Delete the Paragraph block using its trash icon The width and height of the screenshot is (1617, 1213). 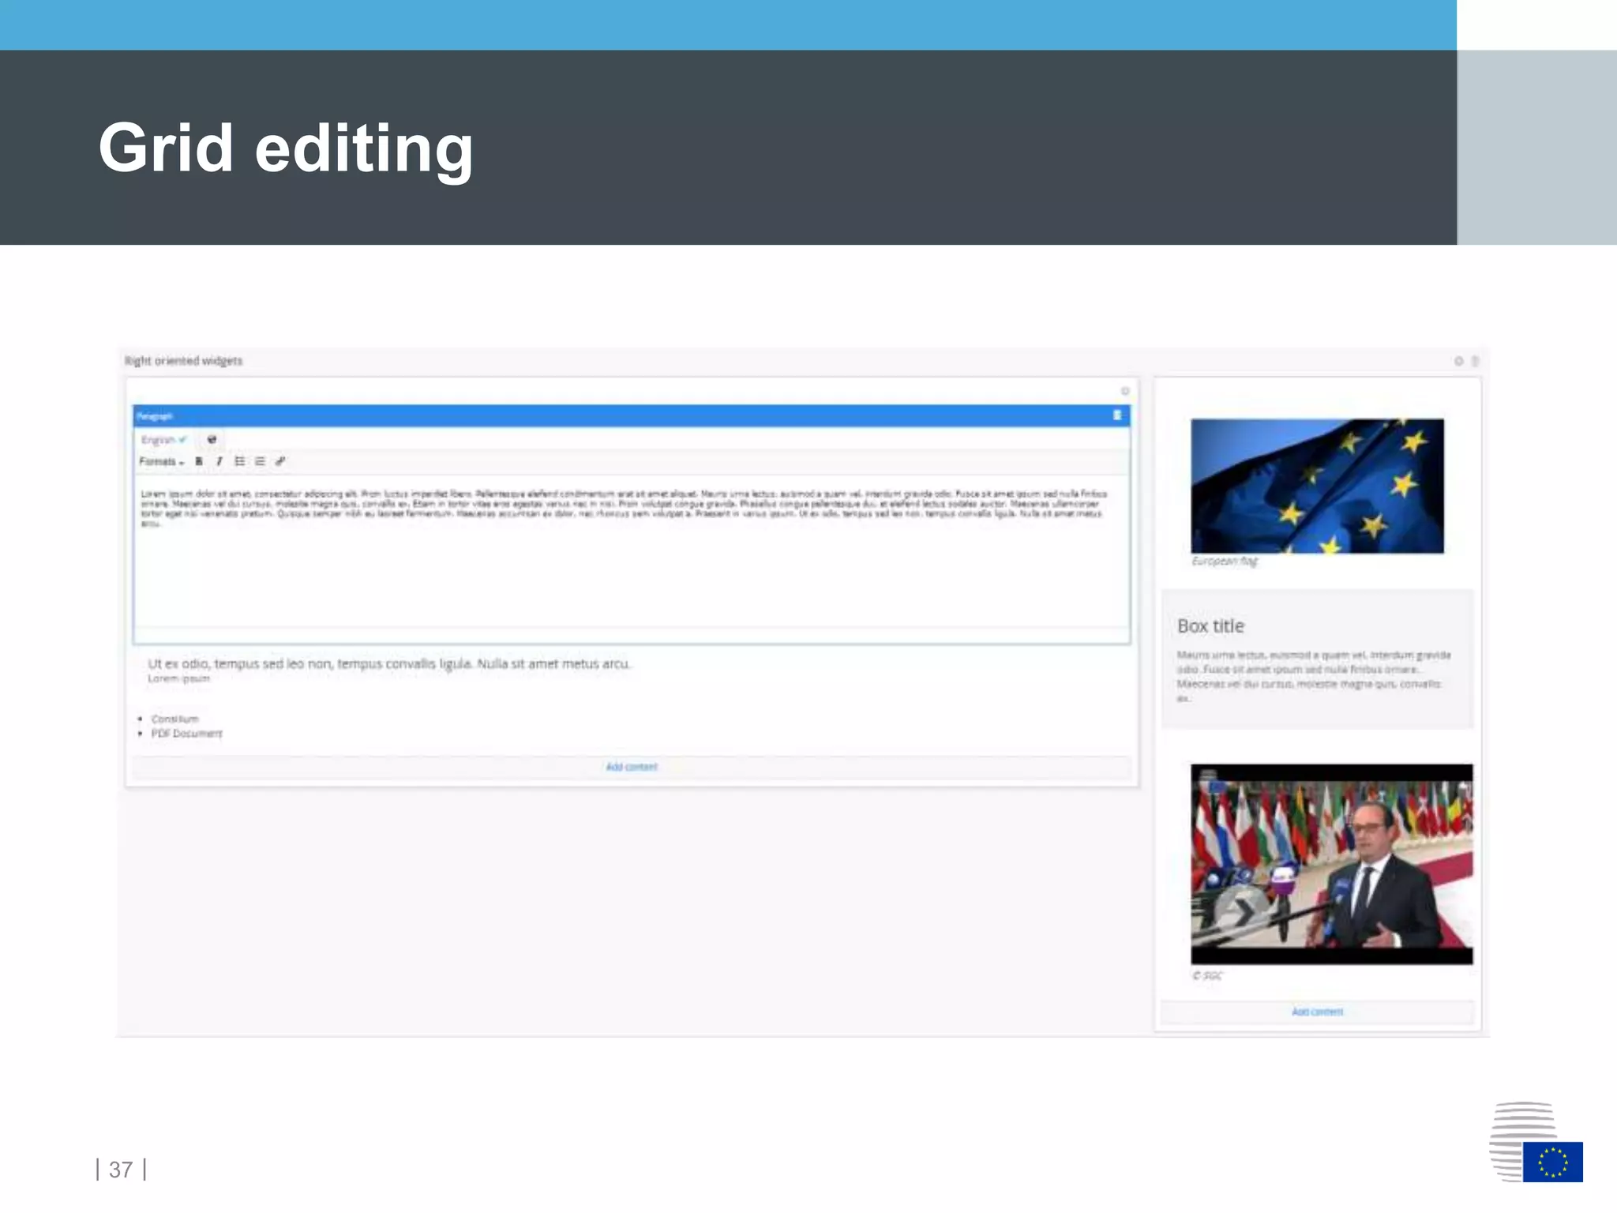[1117, 415]
